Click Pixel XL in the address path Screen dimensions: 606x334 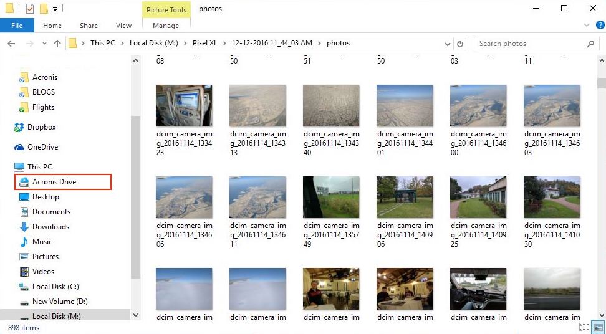[x=205, y=43]
